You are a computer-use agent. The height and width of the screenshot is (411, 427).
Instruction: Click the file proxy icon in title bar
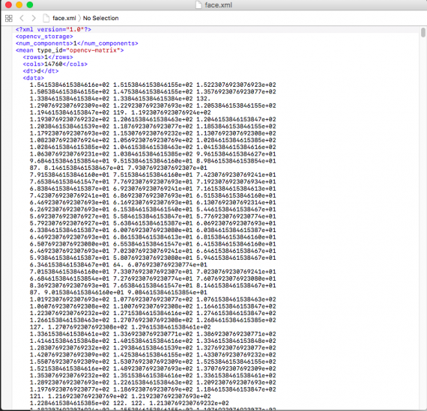tap(199, 5)
